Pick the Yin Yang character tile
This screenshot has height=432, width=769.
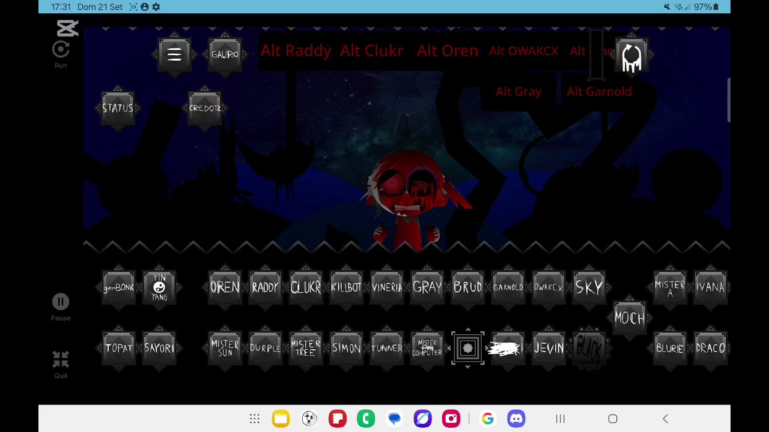point(159,287)
